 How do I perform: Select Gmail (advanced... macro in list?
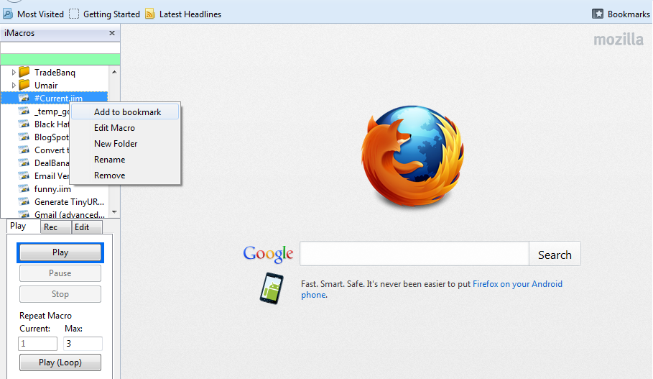(70, 215)
